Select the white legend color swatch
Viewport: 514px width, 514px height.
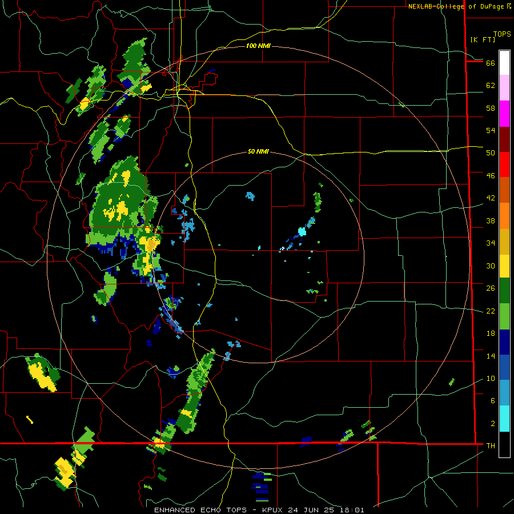[x=504, y=63]
